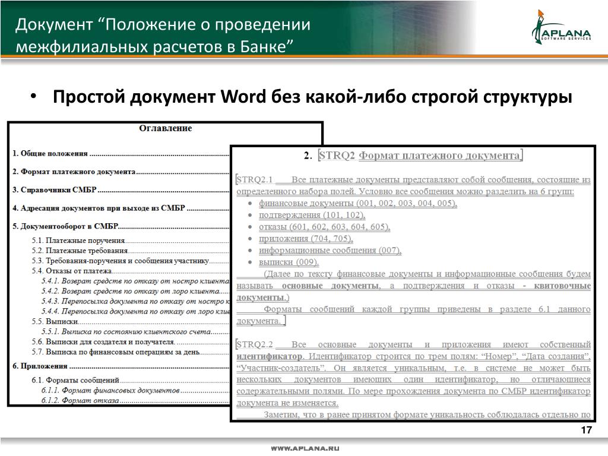Click TOC entry "5.4.3. Перепосылка документа по отказу от ностро"
This screenshot has width=608, height=456.
pyautogui.click(x=135, y=301)
